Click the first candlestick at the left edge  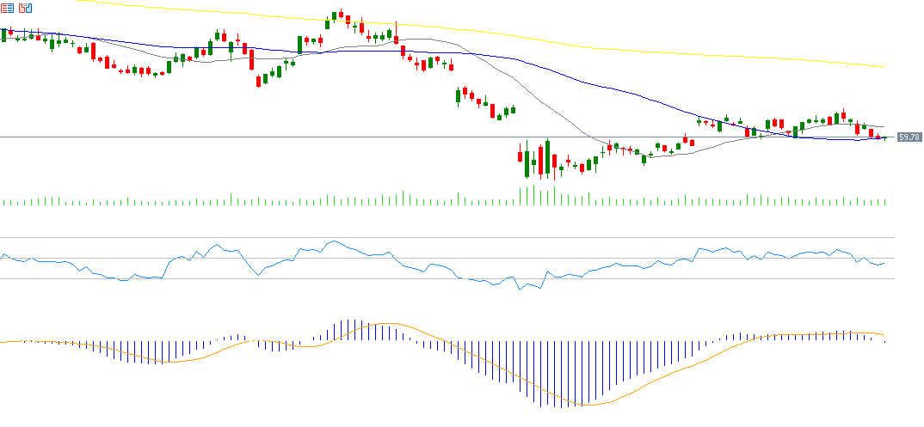[x=3, y=34]
